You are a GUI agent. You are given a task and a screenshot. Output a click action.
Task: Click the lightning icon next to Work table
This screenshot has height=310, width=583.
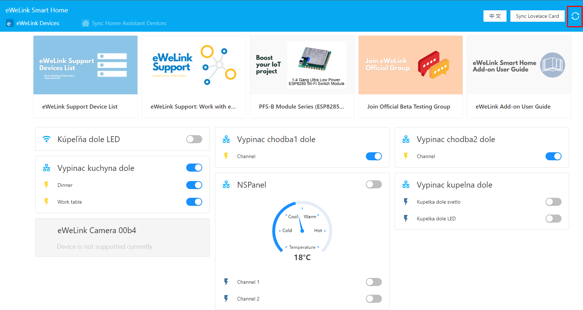click(47, 202)
